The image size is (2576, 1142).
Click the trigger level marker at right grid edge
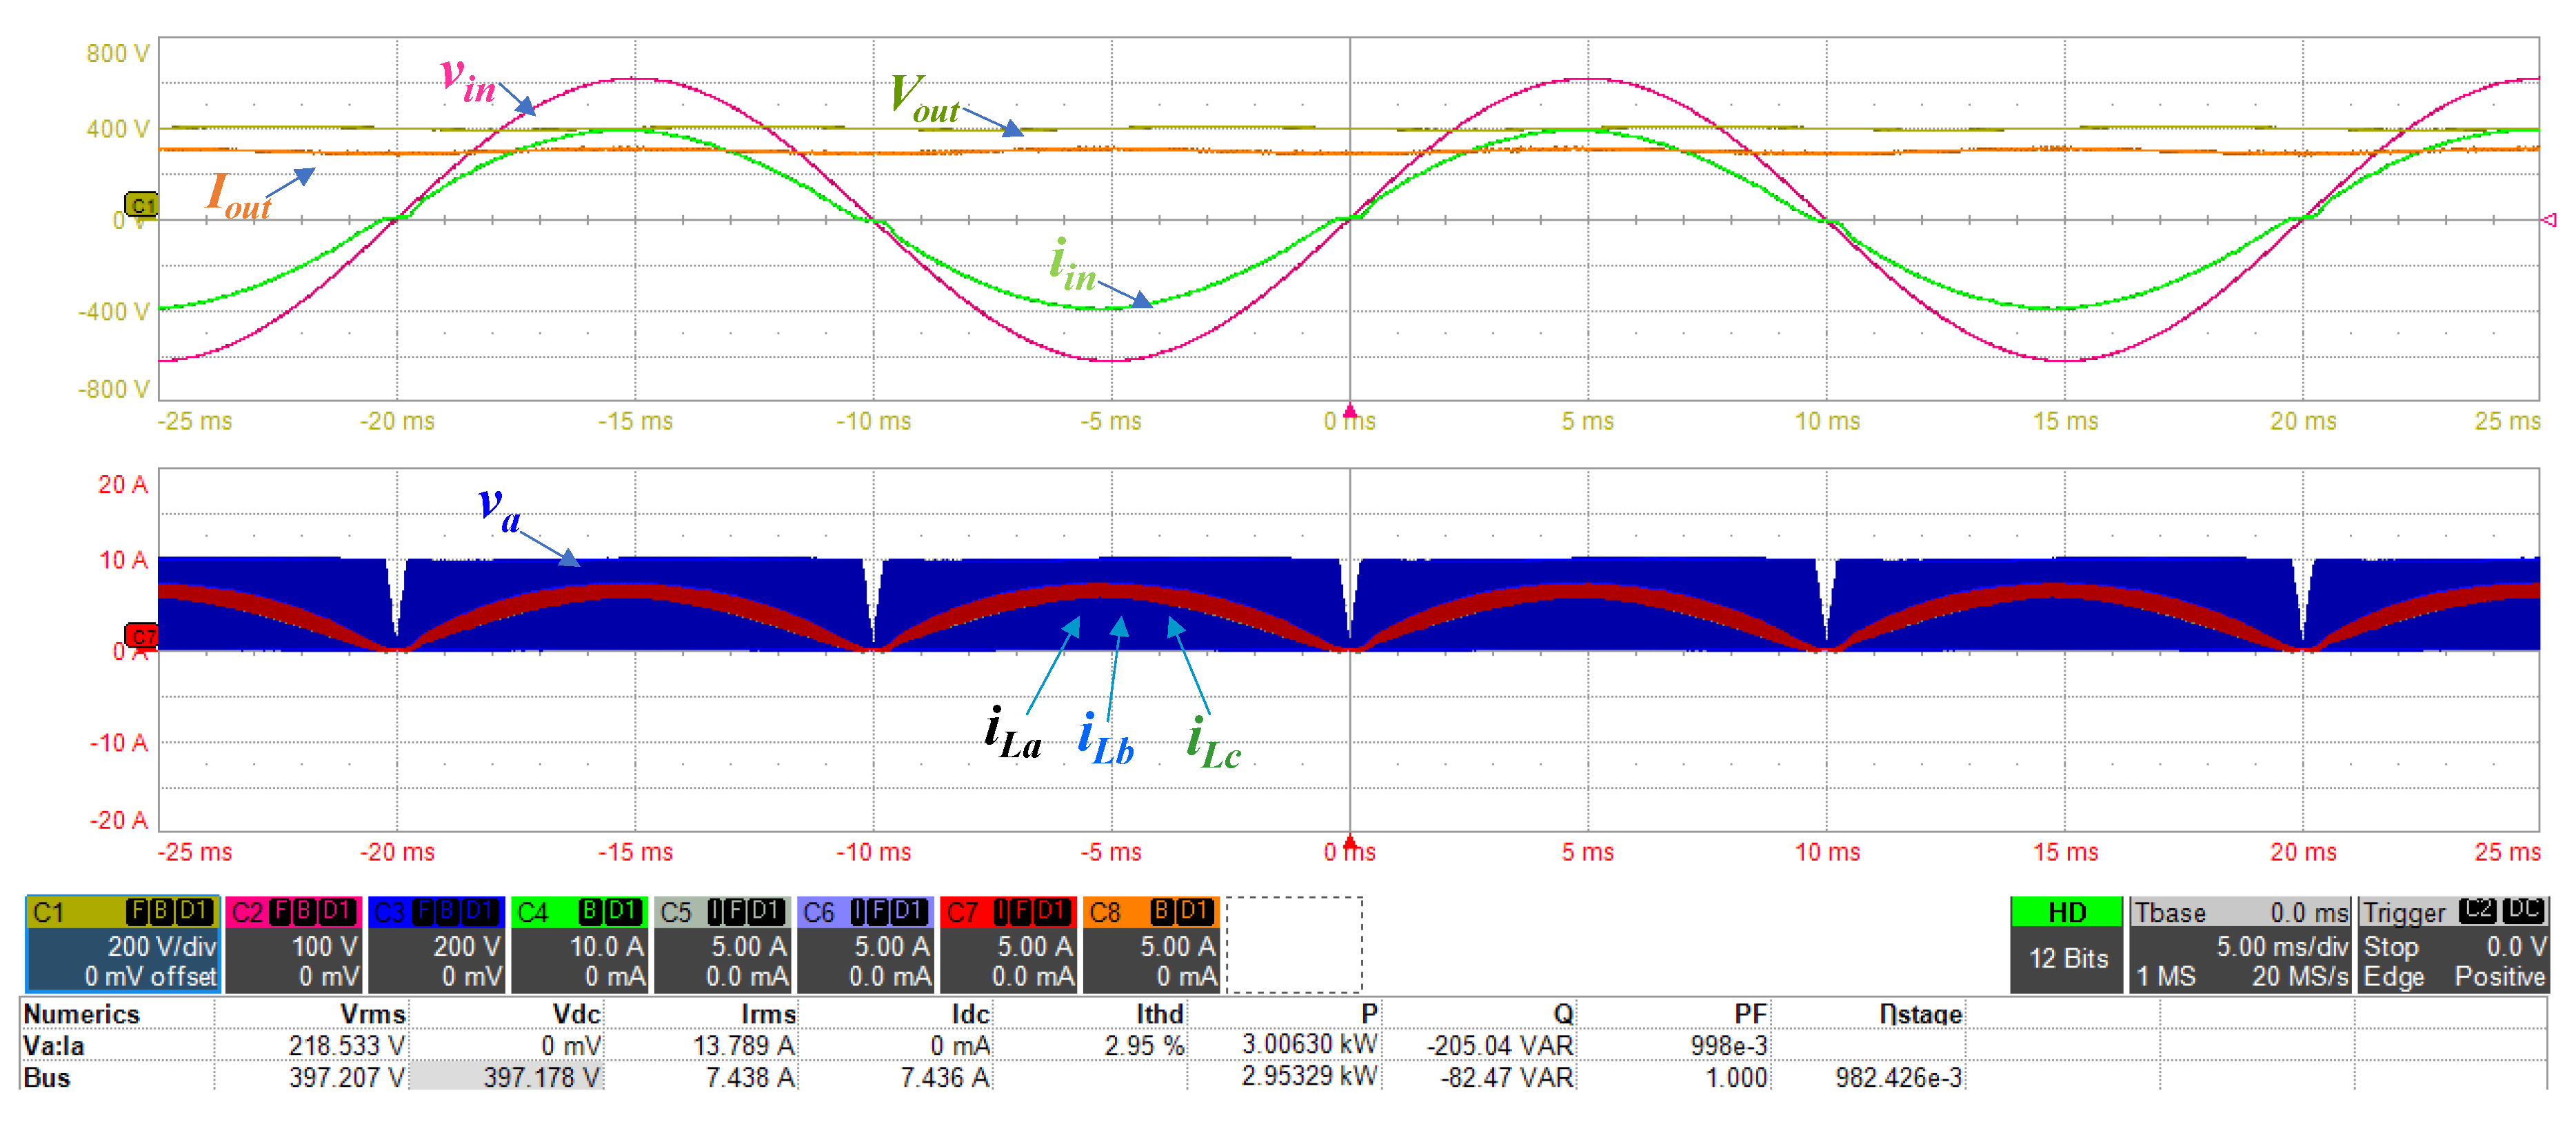(x=2549, y=220)
